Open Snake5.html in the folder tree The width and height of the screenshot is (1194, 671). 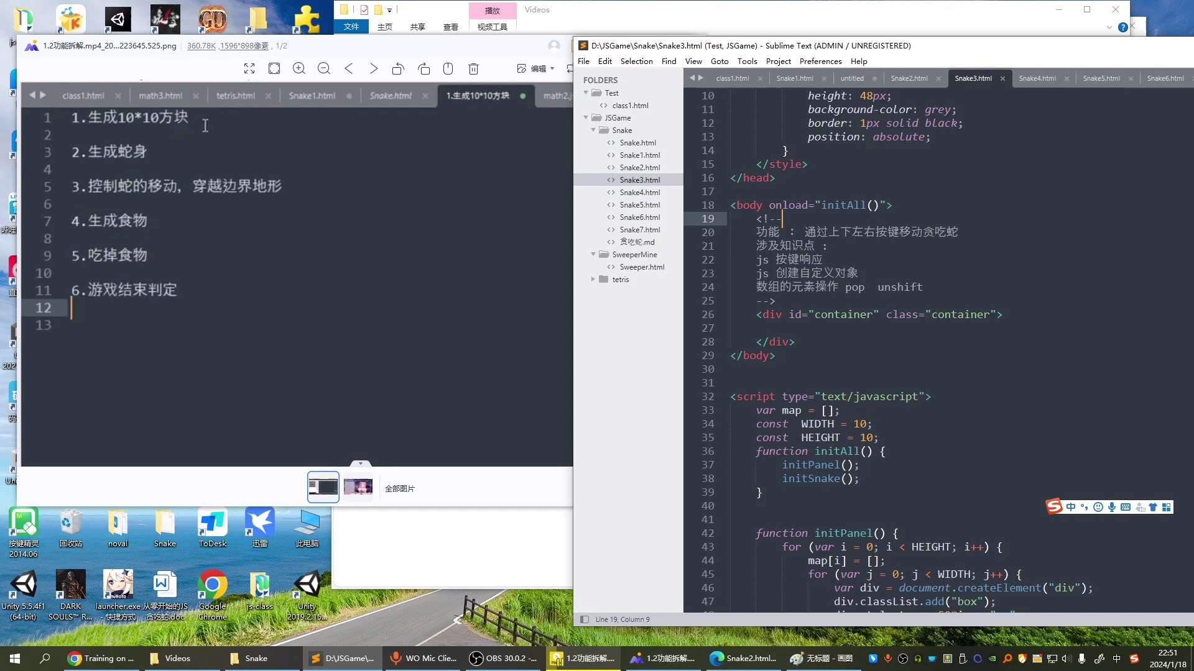tap(639, 205)
